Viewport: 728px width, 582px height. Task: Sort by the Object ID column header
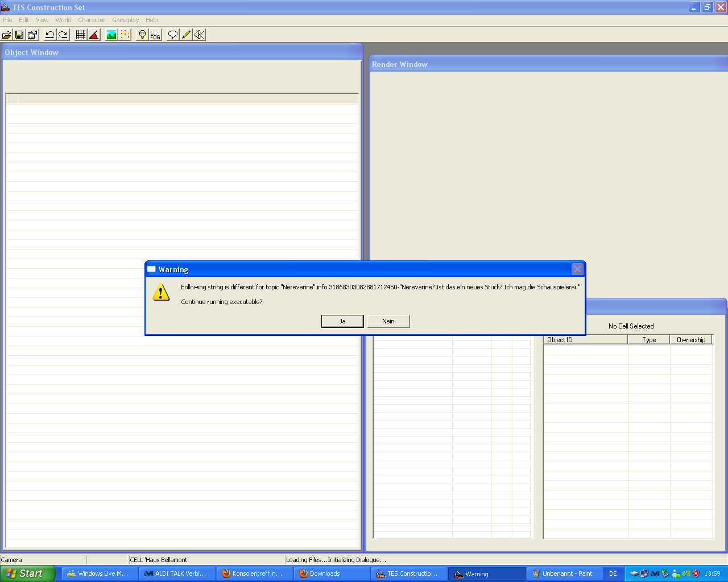585,340
